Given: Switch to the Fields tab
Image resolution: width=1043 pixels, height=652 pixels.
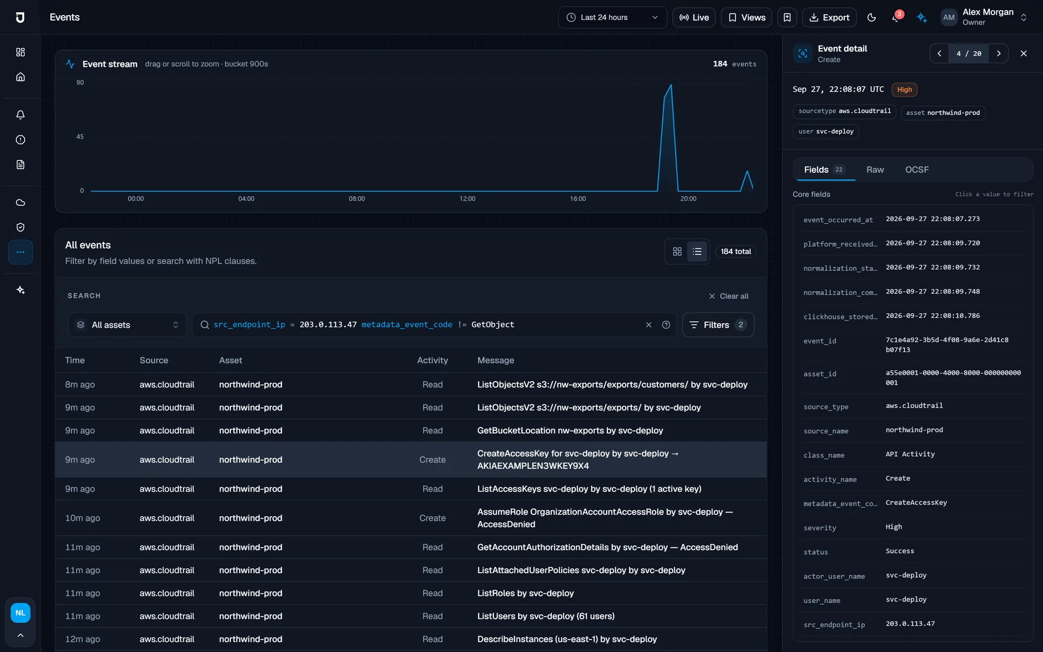Looking at the screenshot, I should click(x=824, y=170).
